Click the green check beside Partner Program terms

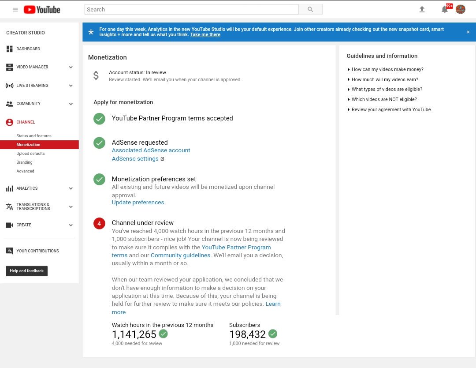[99, 119]
